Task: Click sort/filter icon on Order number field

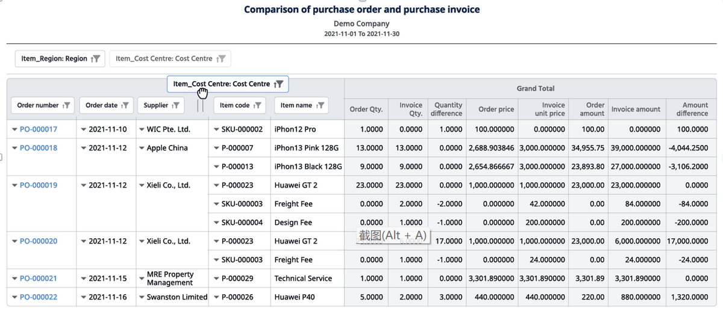Action: (67, 105)
